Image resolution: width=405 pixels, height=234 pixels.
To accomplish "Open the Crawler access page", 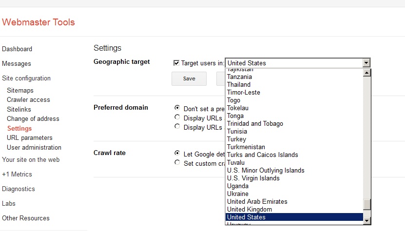I will 28,100.
